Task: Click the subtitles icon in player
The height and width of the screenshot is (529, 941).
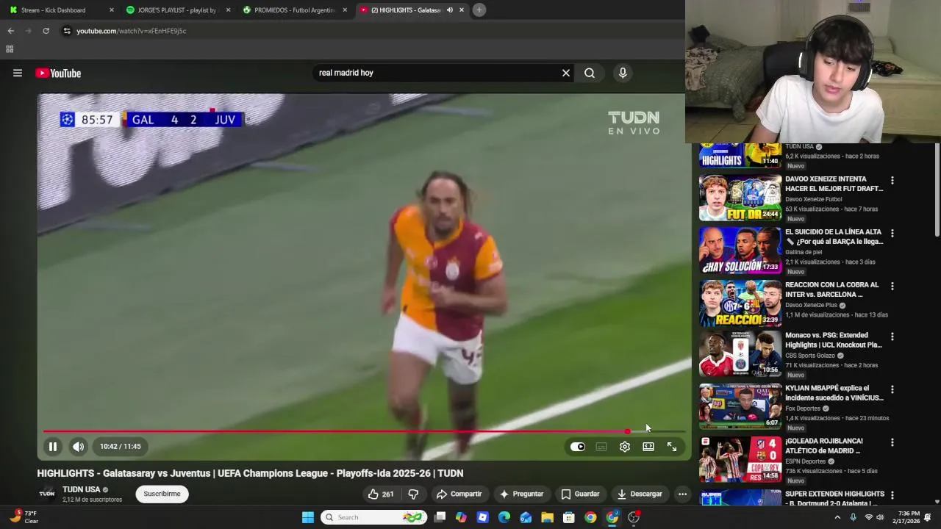Action: [x=601, y=447]
